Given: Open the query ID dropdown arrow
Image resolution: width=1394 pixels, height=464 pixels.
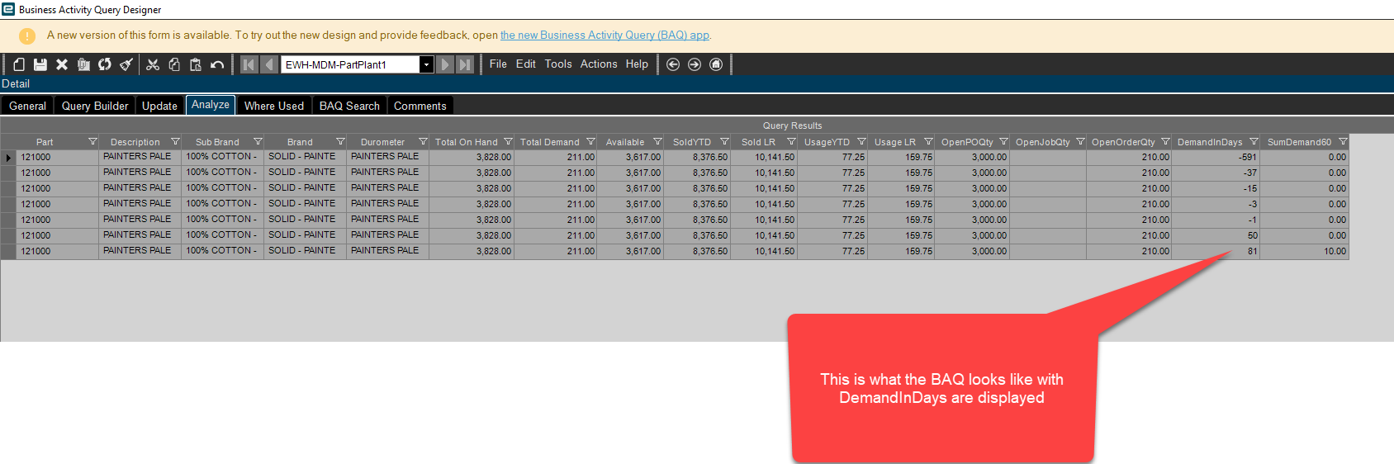Looking at the screenshot, I should pos(427,64).
